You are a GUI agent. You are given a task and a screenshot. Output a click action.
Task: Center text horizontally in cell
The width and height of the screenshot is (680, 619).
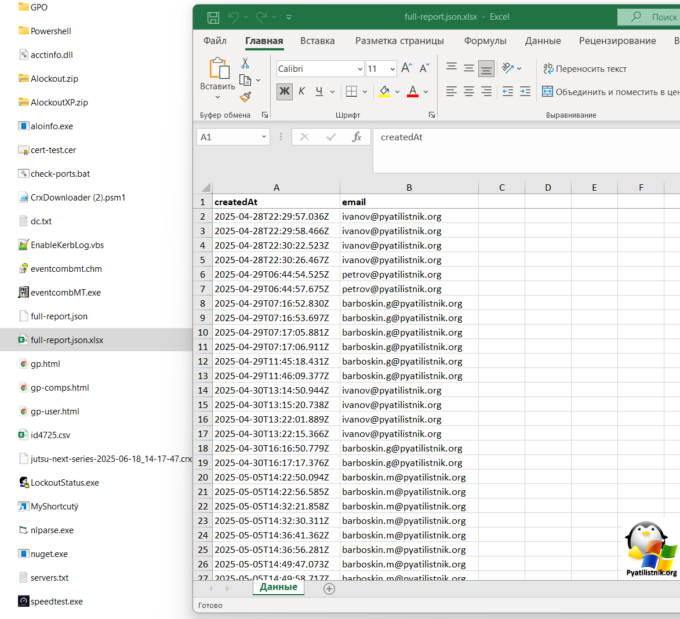(469, 91)
